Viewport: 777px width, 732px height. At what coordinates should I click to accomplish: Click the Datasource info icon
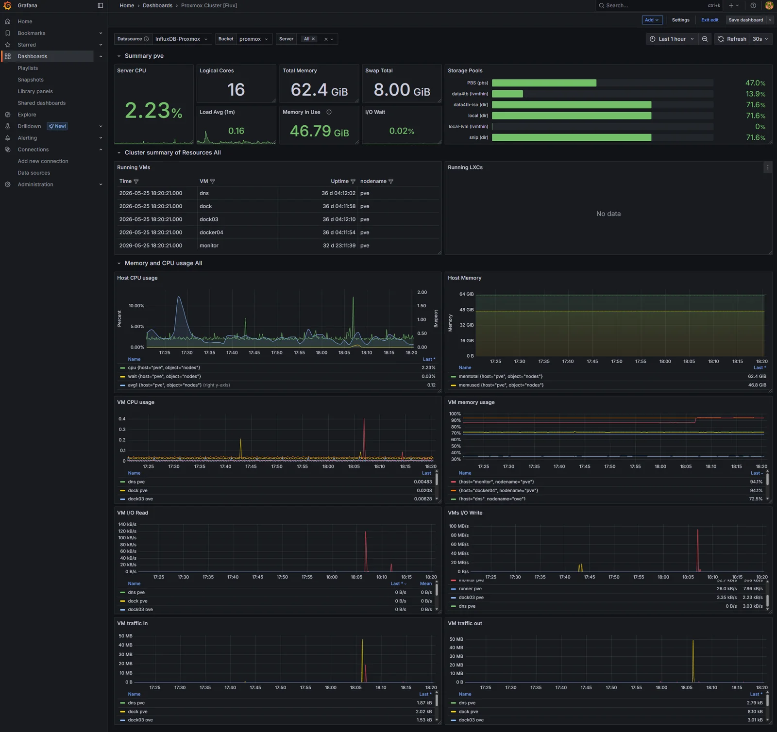coord(146,39)
